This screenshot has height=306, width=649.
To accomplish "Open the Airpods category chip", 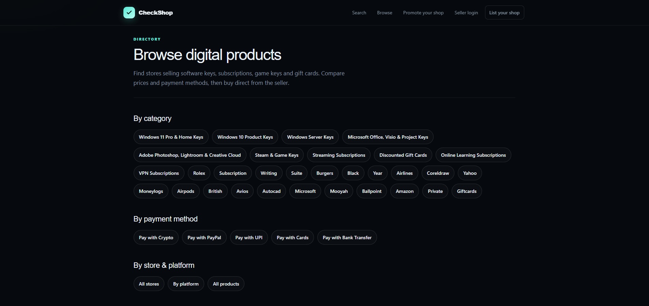I will [x=186, y=191].
